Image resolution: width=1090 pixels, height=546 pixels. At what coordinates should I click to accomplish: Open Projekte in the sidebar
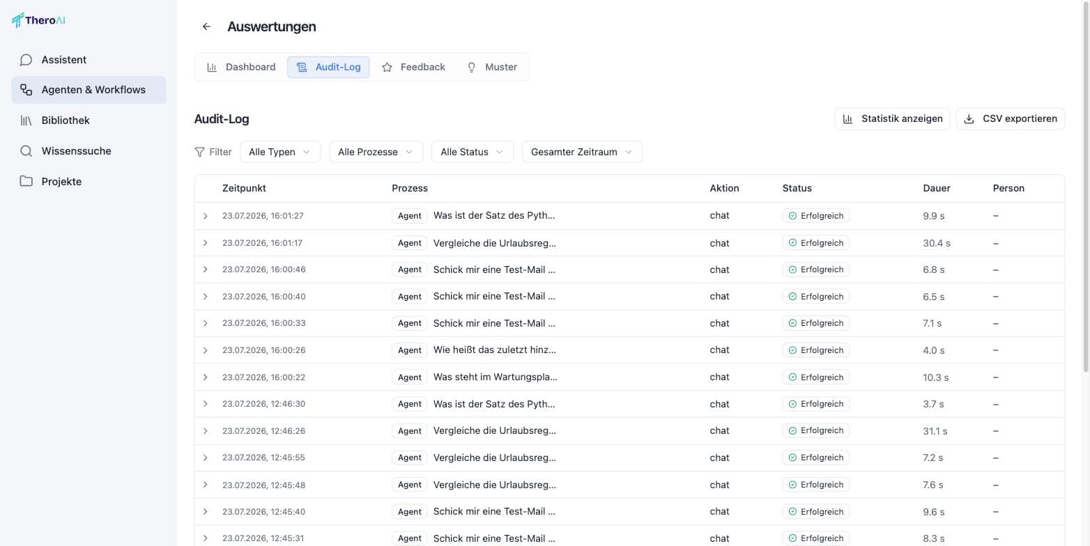(x=89, y=182)
